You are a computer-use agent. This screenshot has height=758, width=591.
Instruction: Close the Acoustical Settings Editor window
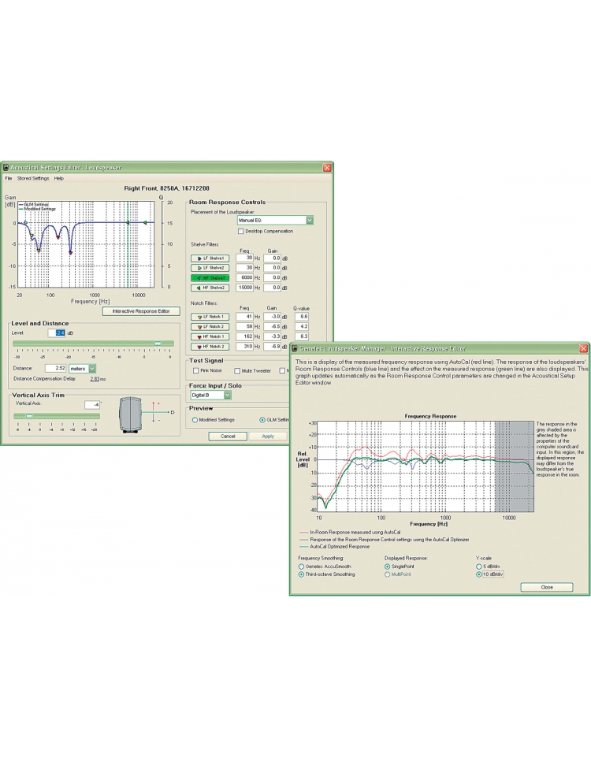coord(327,167)
